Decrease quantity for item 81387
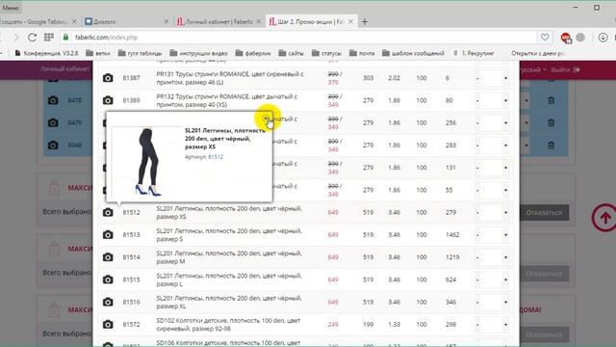The height and width of the screenshot is (347, 616). 477,78
